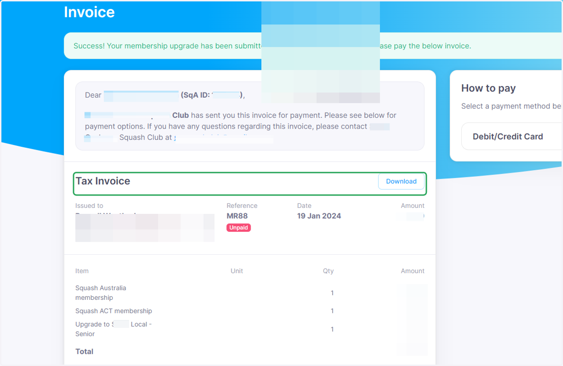This screenshot has height=366, width=563.
Task: Click the Issued to label
Action: pos(89,206)
